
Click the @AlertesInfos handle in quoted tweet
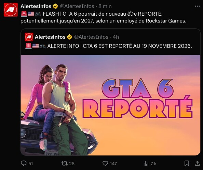[x=91, y=37]
